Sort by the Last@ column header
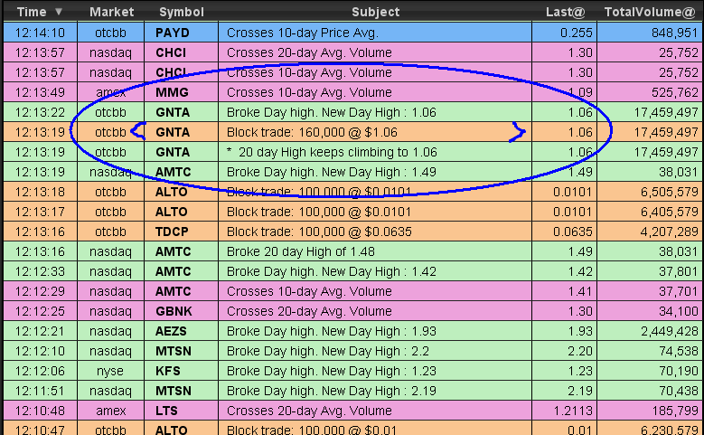This screenshot has height=435, width=704. (565, 12)
